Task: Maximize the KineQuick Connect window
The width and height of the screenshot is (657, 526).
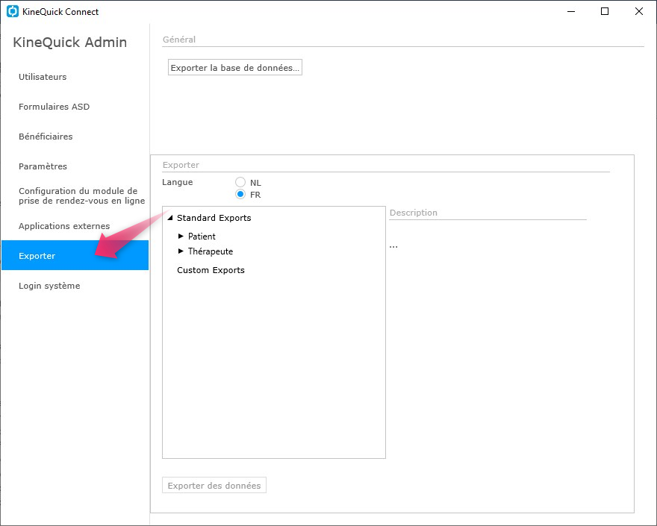Action: [x=605, y=11]
